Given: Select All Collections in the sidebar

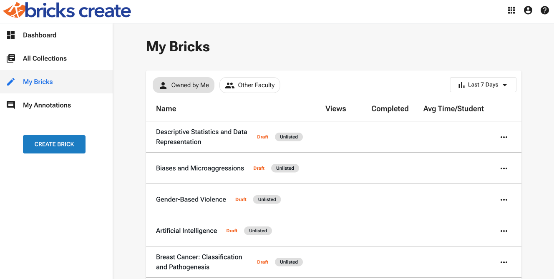Looking at the screenshot, I should pyautogui.click(x=45, y=58).
